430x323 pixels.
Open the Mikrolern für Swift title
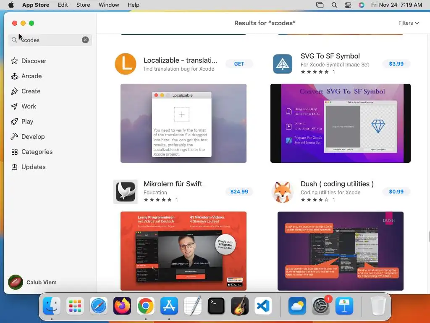[x=173, y=184]
